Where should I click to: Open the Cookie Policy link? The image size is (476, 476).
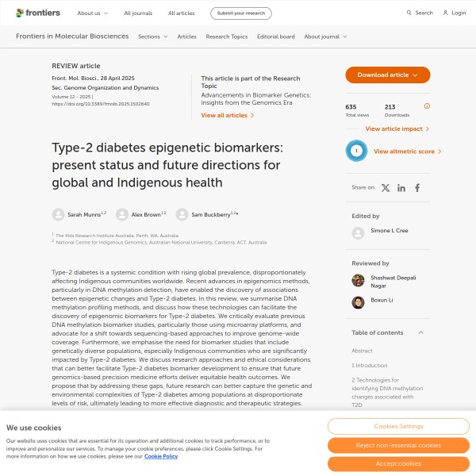161,456
